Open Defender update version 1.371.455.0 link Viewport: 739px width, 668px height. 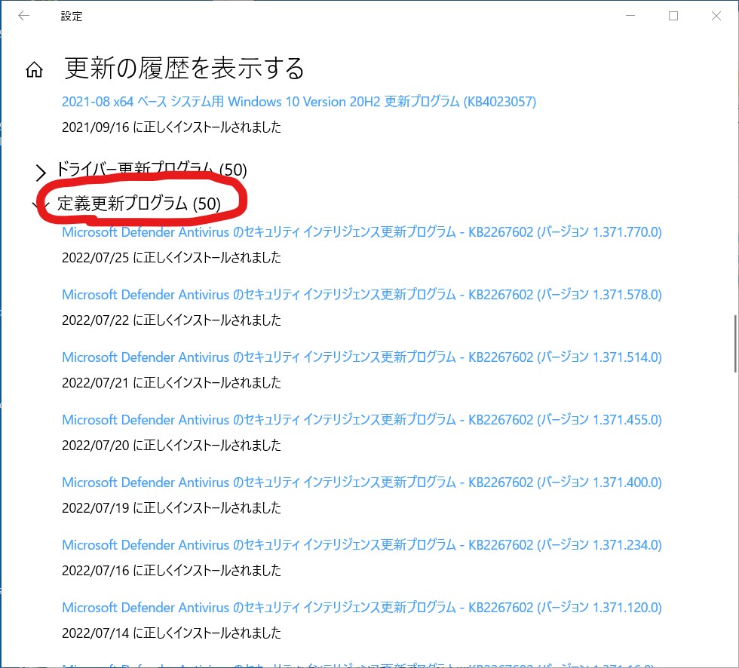(362, 420)
